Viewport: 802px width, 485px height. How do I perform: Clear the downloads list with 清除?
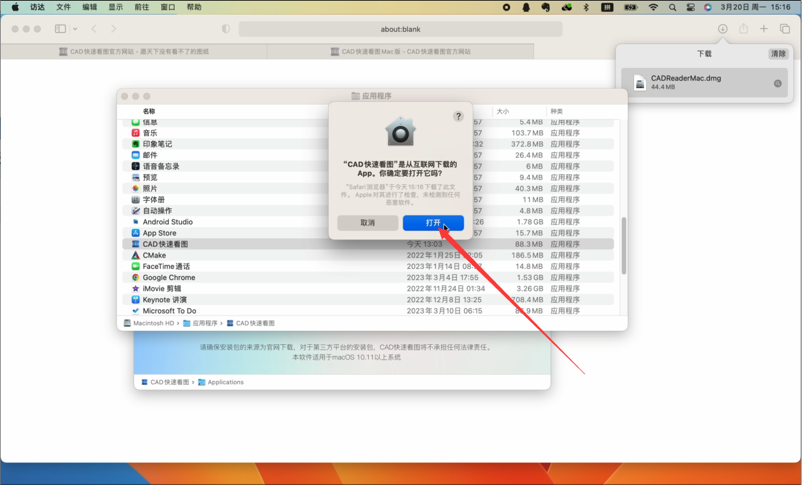[778, 54]
